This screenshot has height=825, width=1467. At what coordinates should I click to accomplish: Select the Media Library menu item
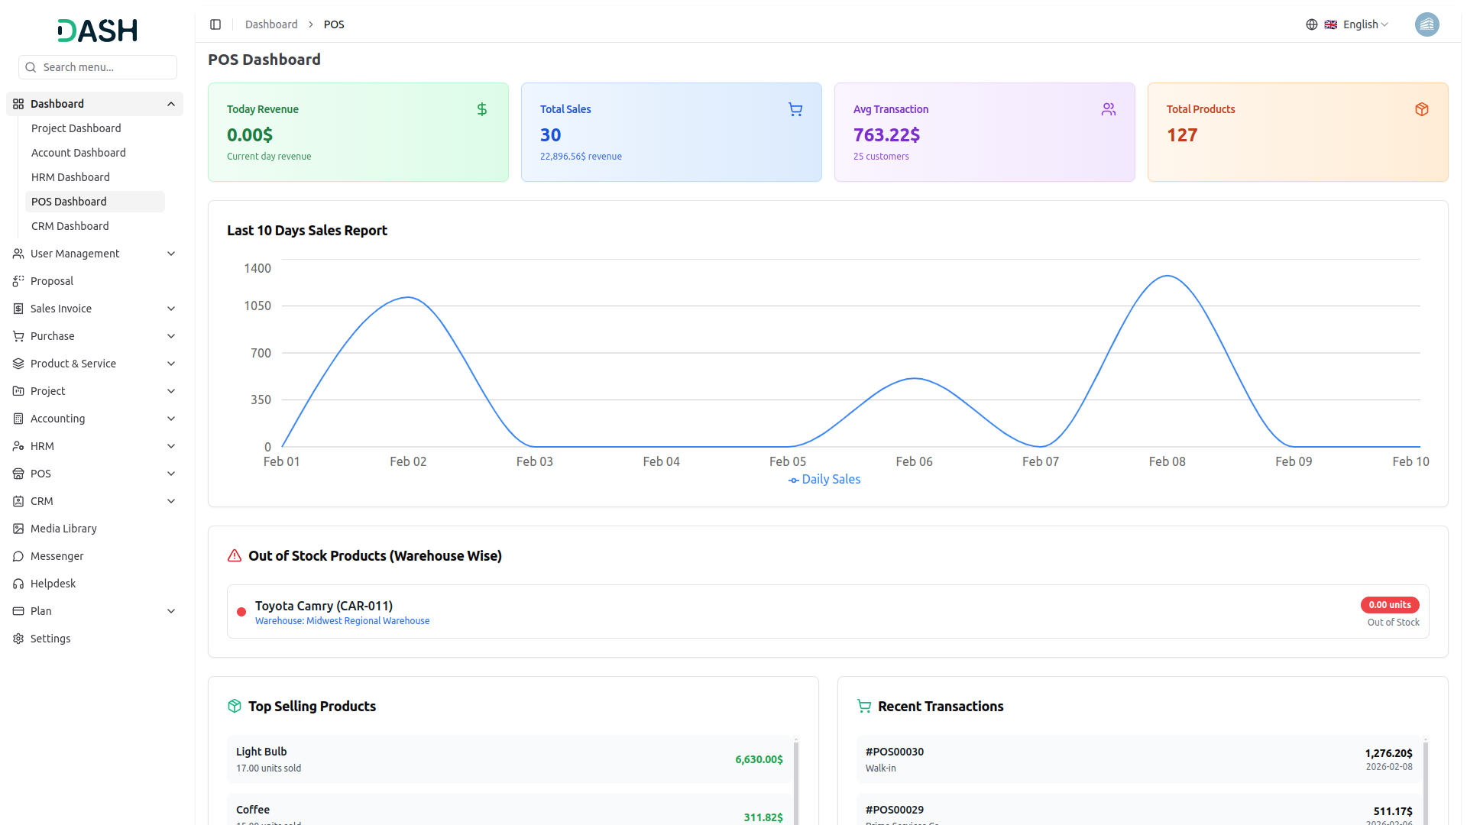pyautogui.click(x=63, y=529)
